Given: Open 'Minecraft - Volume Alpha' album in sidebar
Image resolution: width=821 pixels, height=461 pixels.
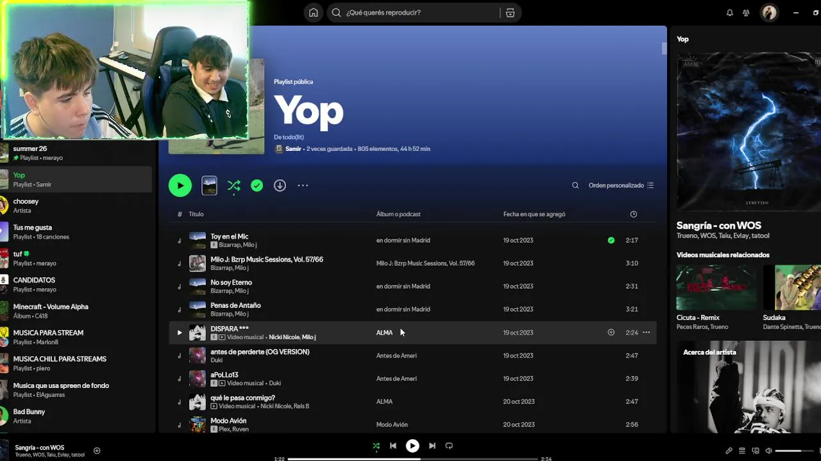Looking at the screenshot, I should pos(76,311).
